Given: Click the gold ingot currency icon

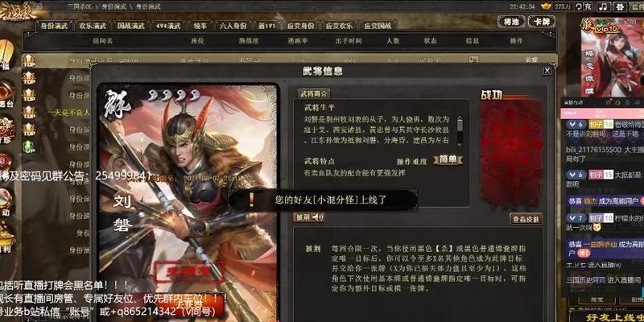Looking at the screenshot, I should 546,6.
